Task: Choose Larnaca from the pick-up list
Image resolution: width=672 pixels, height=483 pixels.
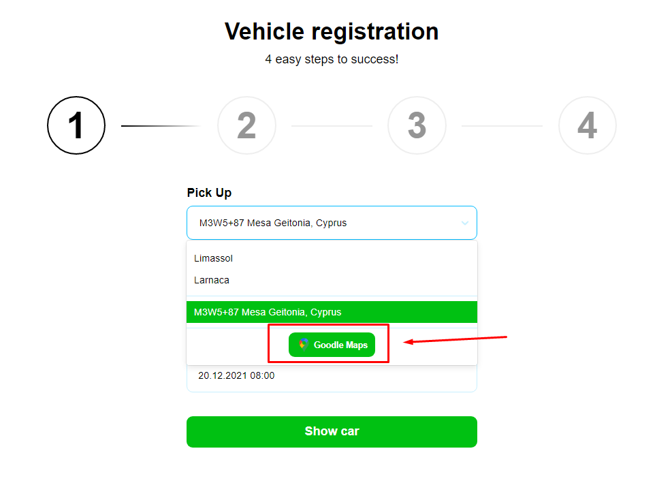Action: click(x=212, y=280)
